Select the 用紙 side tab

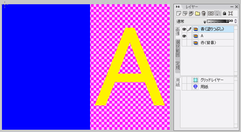pos(178,82)
